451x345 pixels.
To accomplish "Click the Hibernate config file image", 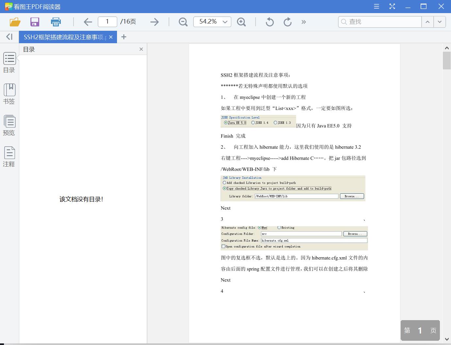I will (294, 238).
